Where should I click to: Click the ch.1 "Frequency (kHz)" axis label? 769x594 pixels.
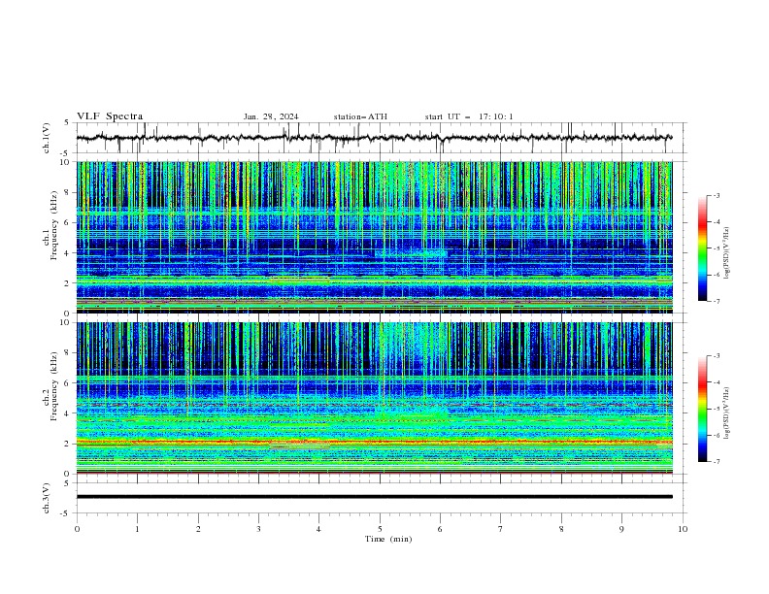point(53,226)
